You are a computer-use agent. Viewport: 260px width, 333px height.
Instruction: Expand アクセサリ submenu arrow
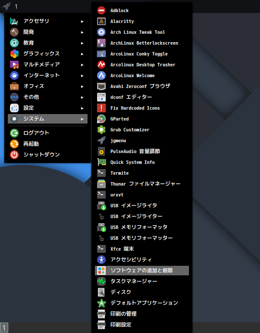pyautogui.click(x=82, y=21)
